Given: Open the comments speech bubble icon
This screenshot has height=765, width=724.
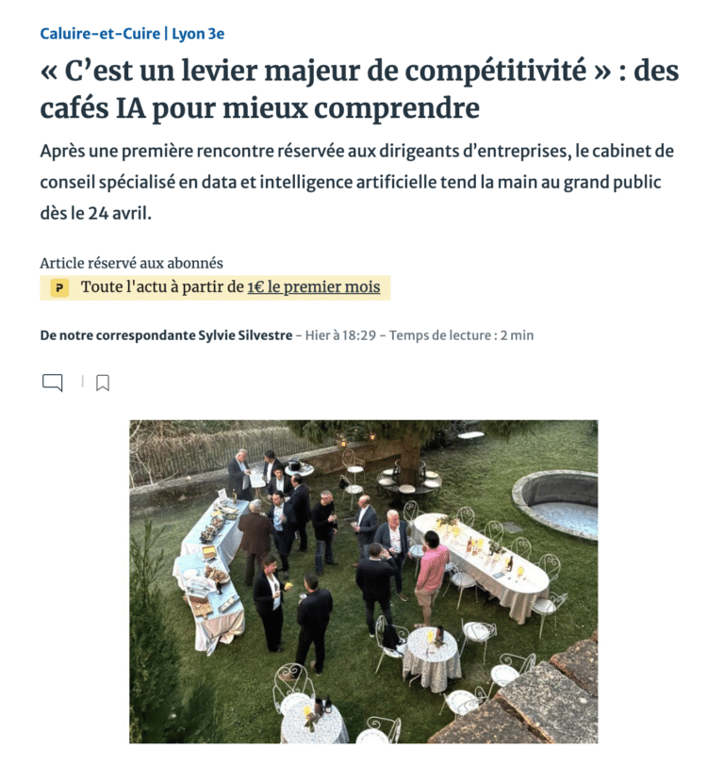Looking at the screenshot, I should (x=52, y=383).
